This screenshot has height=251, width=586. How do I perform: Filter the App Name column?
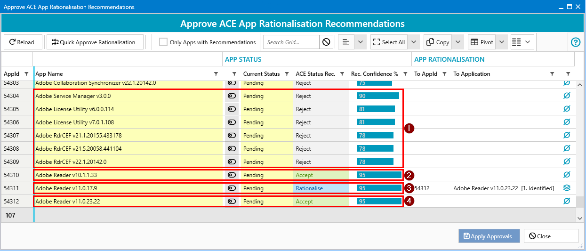(x=216, y=74)
